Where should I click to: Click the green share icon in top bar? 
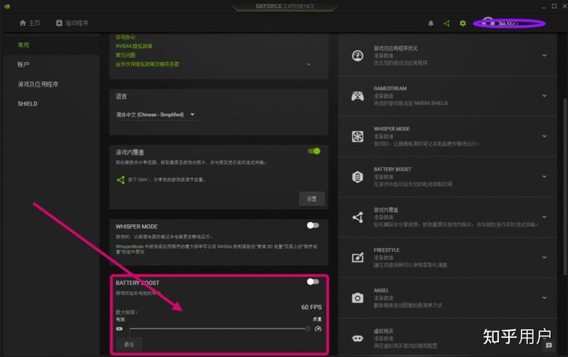[x=447, y=23]
